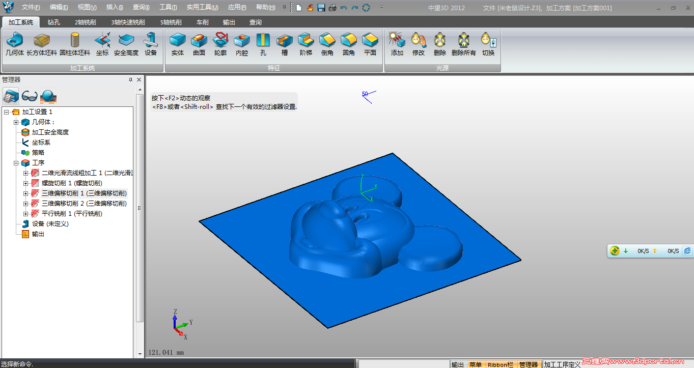Select the 圆柱体坯料 cylinder stock tool
The image size is (694, 368).
coord(75,44)
